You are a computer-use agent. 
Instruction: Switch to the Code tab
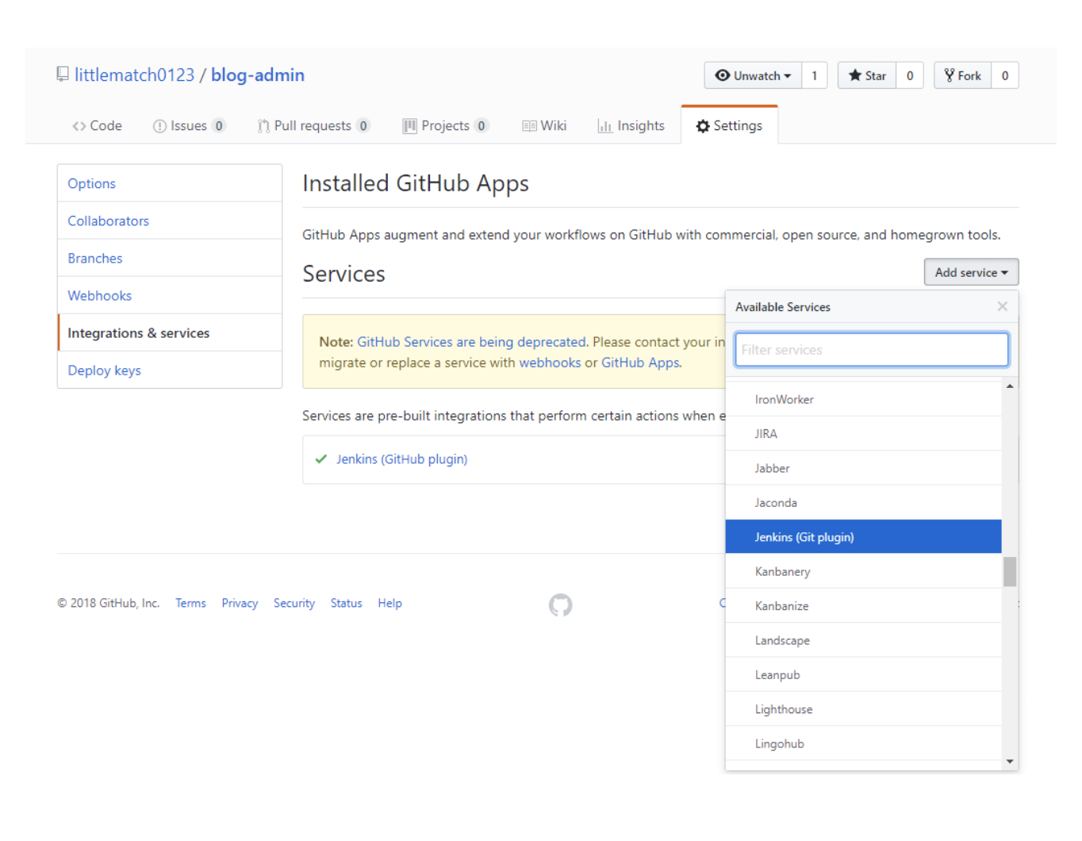(x=97, y=125)
